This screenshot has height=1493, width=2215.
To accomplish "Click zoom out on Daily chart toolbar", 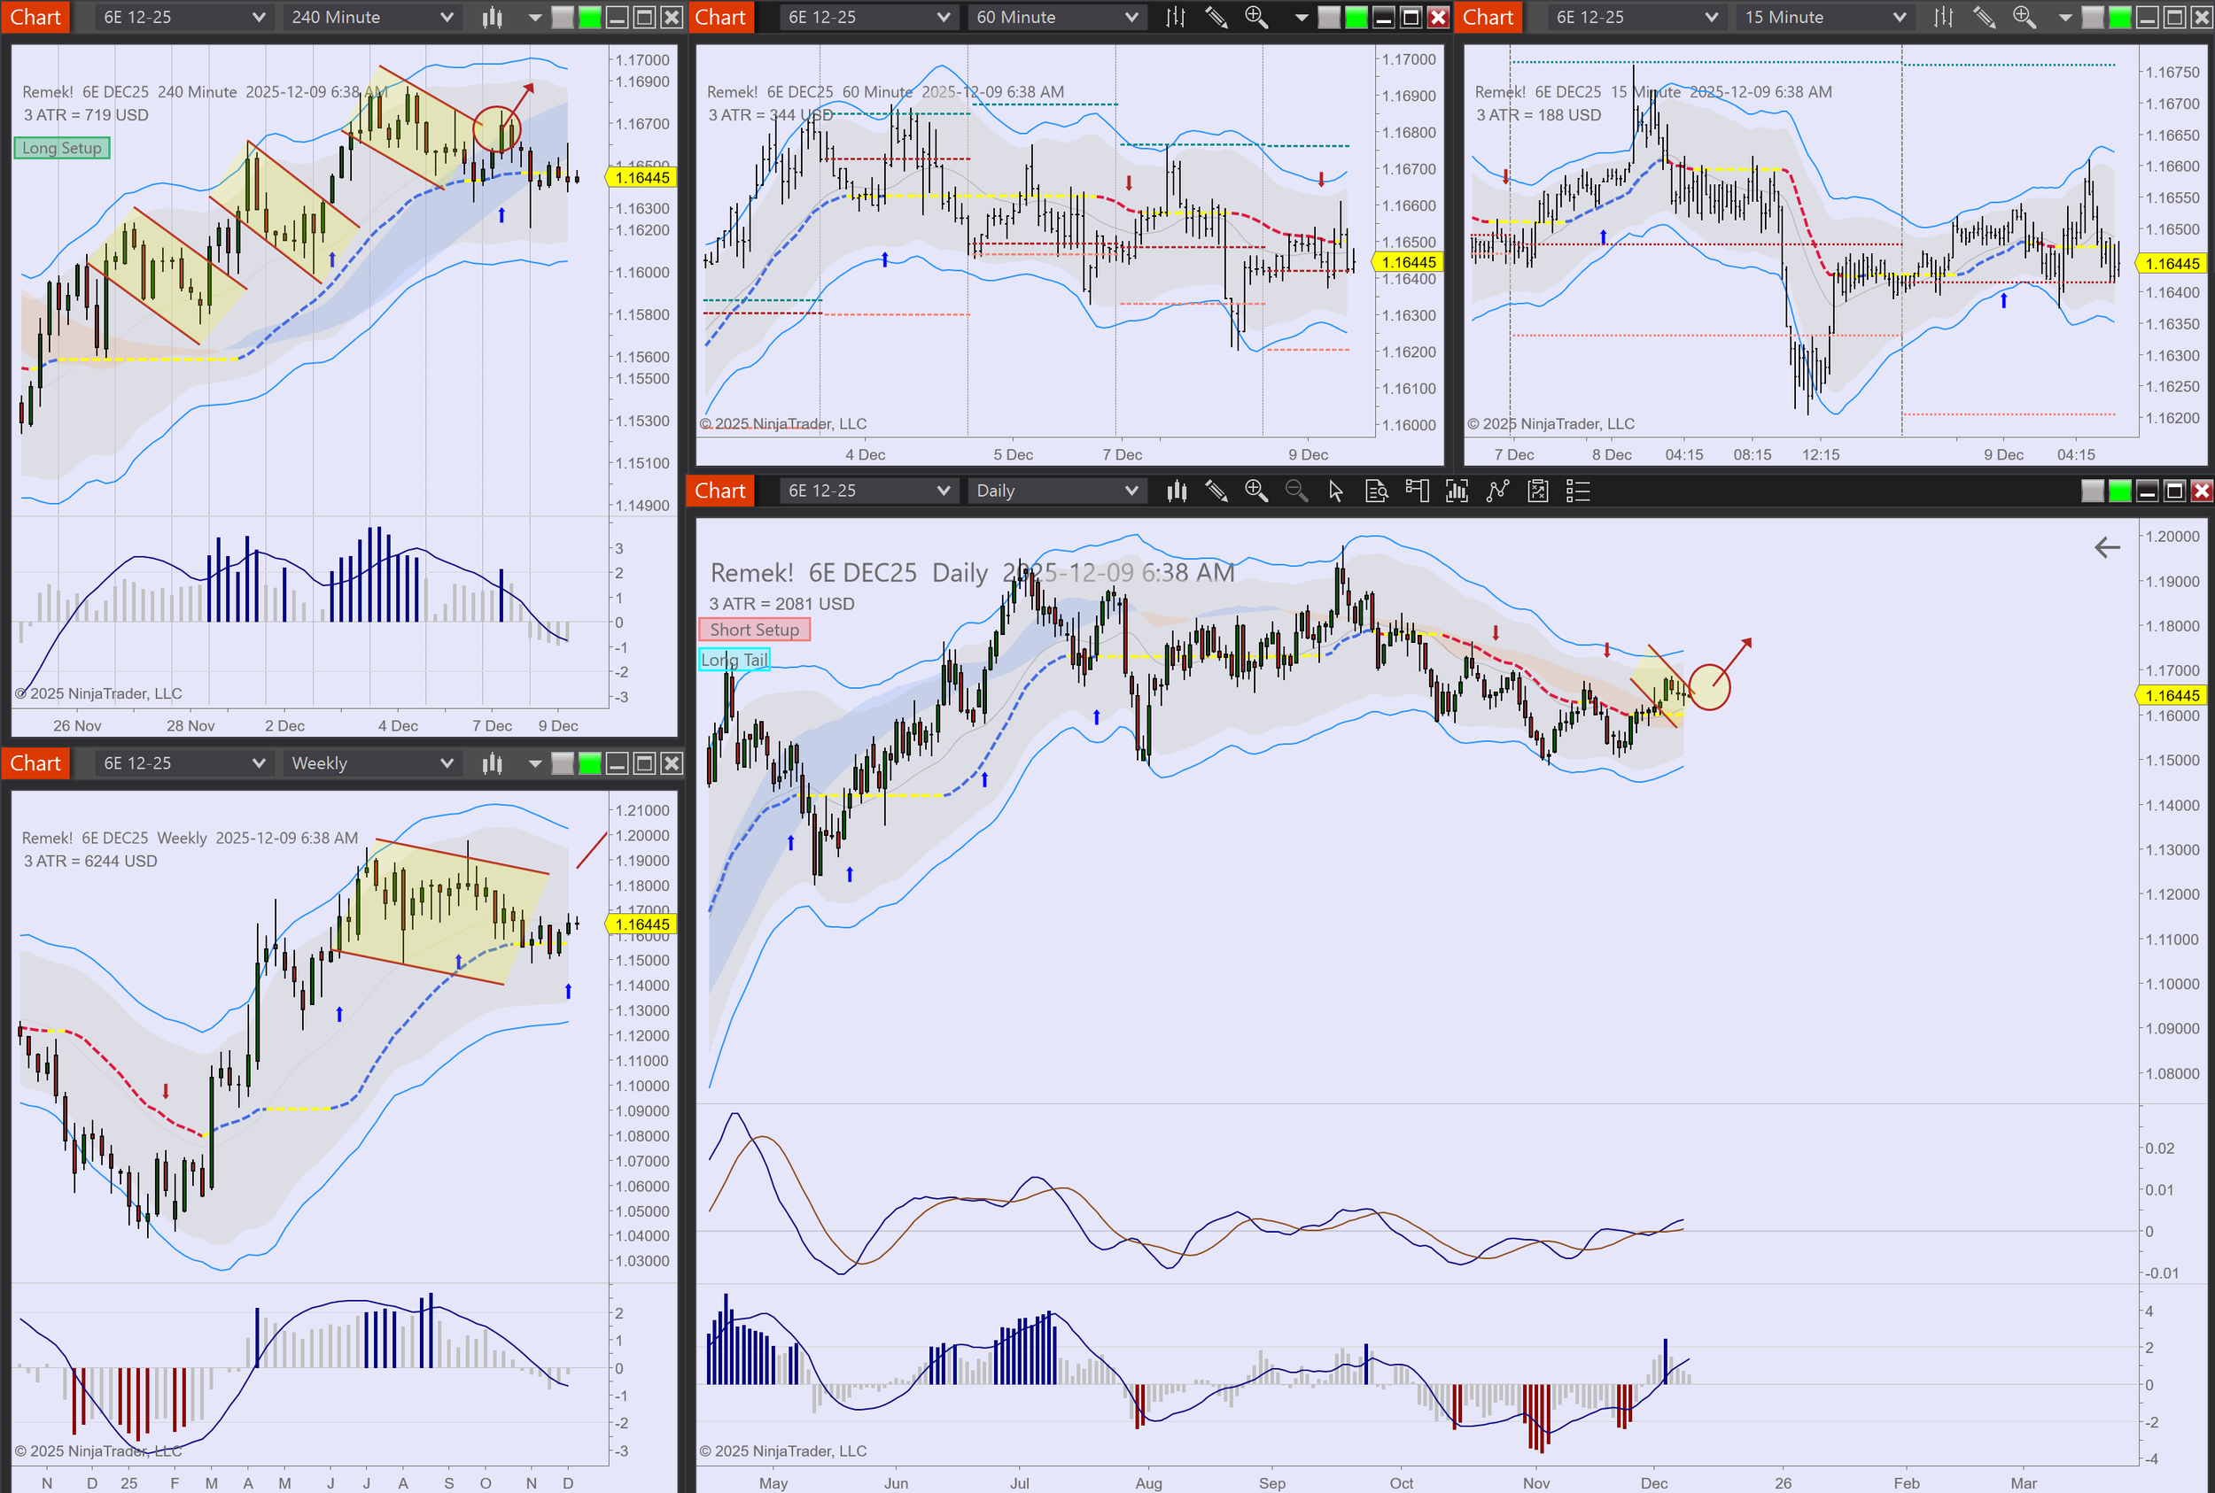I will point(1296,491).
